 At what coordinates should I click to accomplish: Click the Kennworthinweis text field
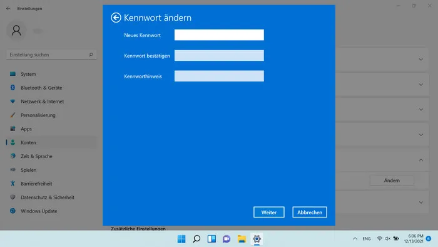(219, 76)
